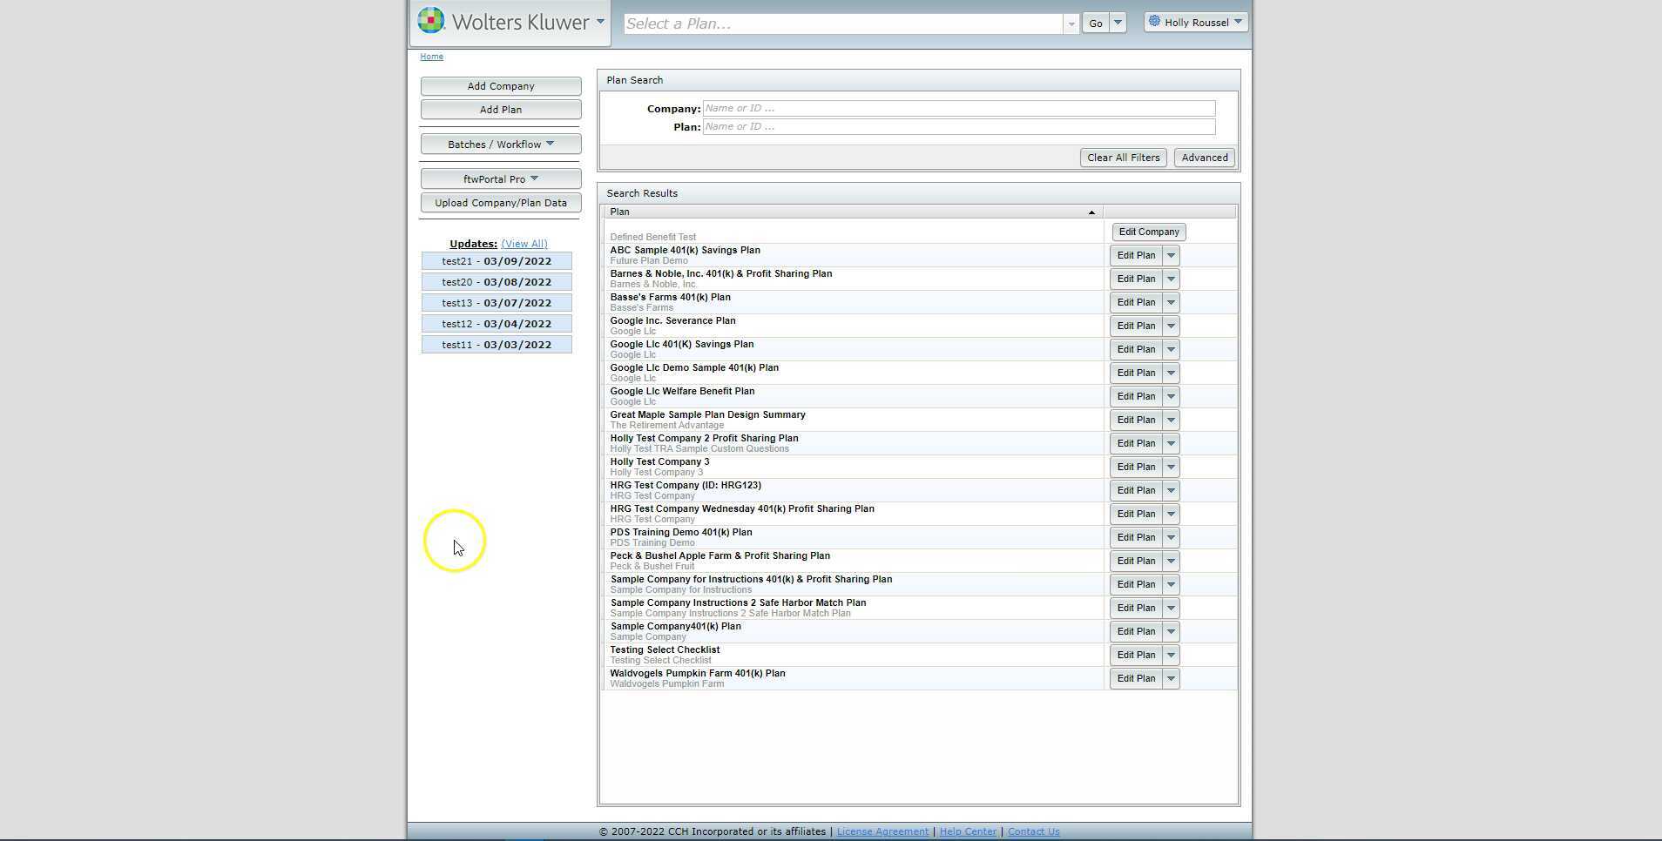
Task: Open the Select a Plan dropdown arrow
Action: coord(1071,24)
